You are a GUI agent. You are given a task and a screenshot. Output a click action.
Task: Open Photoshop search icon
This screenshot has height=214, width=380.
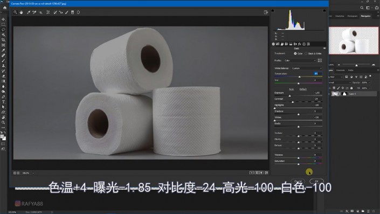click(362, 8)
